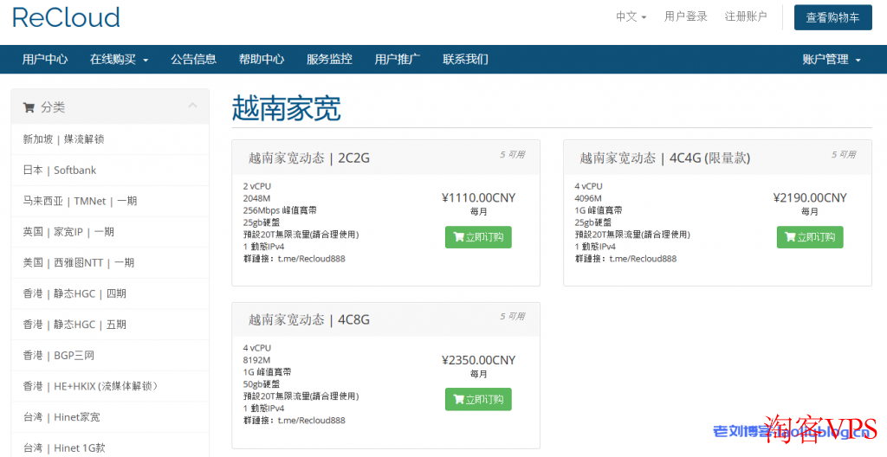Select category 香港 | HE+HKIX (流媒体解锁)
This screenshot has height=457, width=887.
pyautogui.click(x=110, y=386)
